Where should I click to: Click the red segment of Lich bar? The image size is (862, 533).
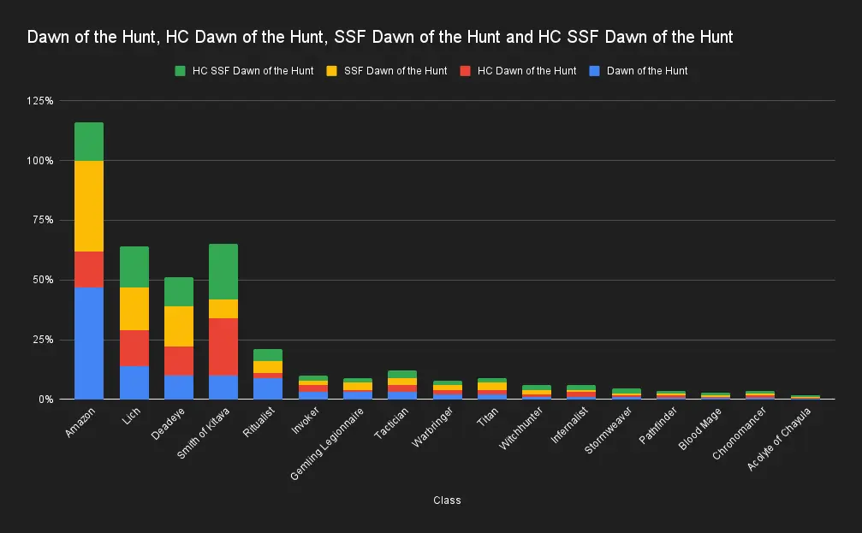(x=134, y=347)
